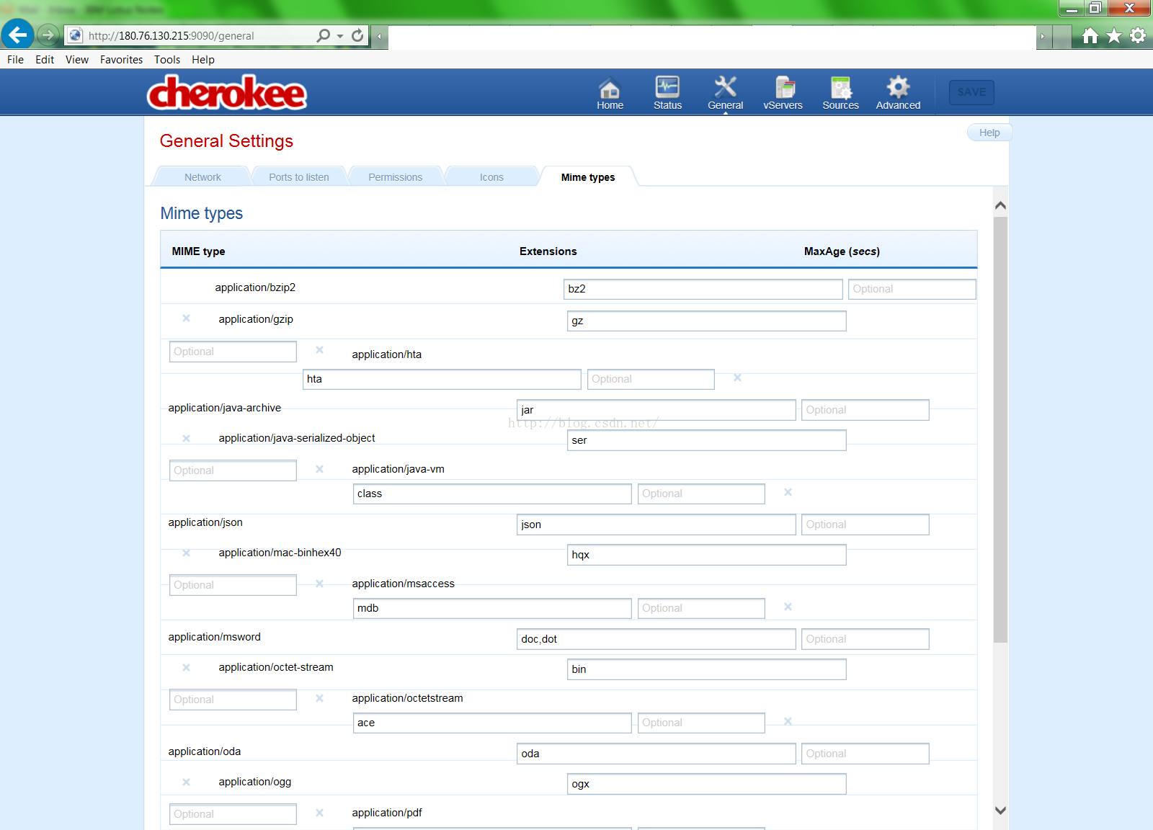Screen dimensions: 1153x830
Task: Open the Help button in settings
Action: point(989,133)
